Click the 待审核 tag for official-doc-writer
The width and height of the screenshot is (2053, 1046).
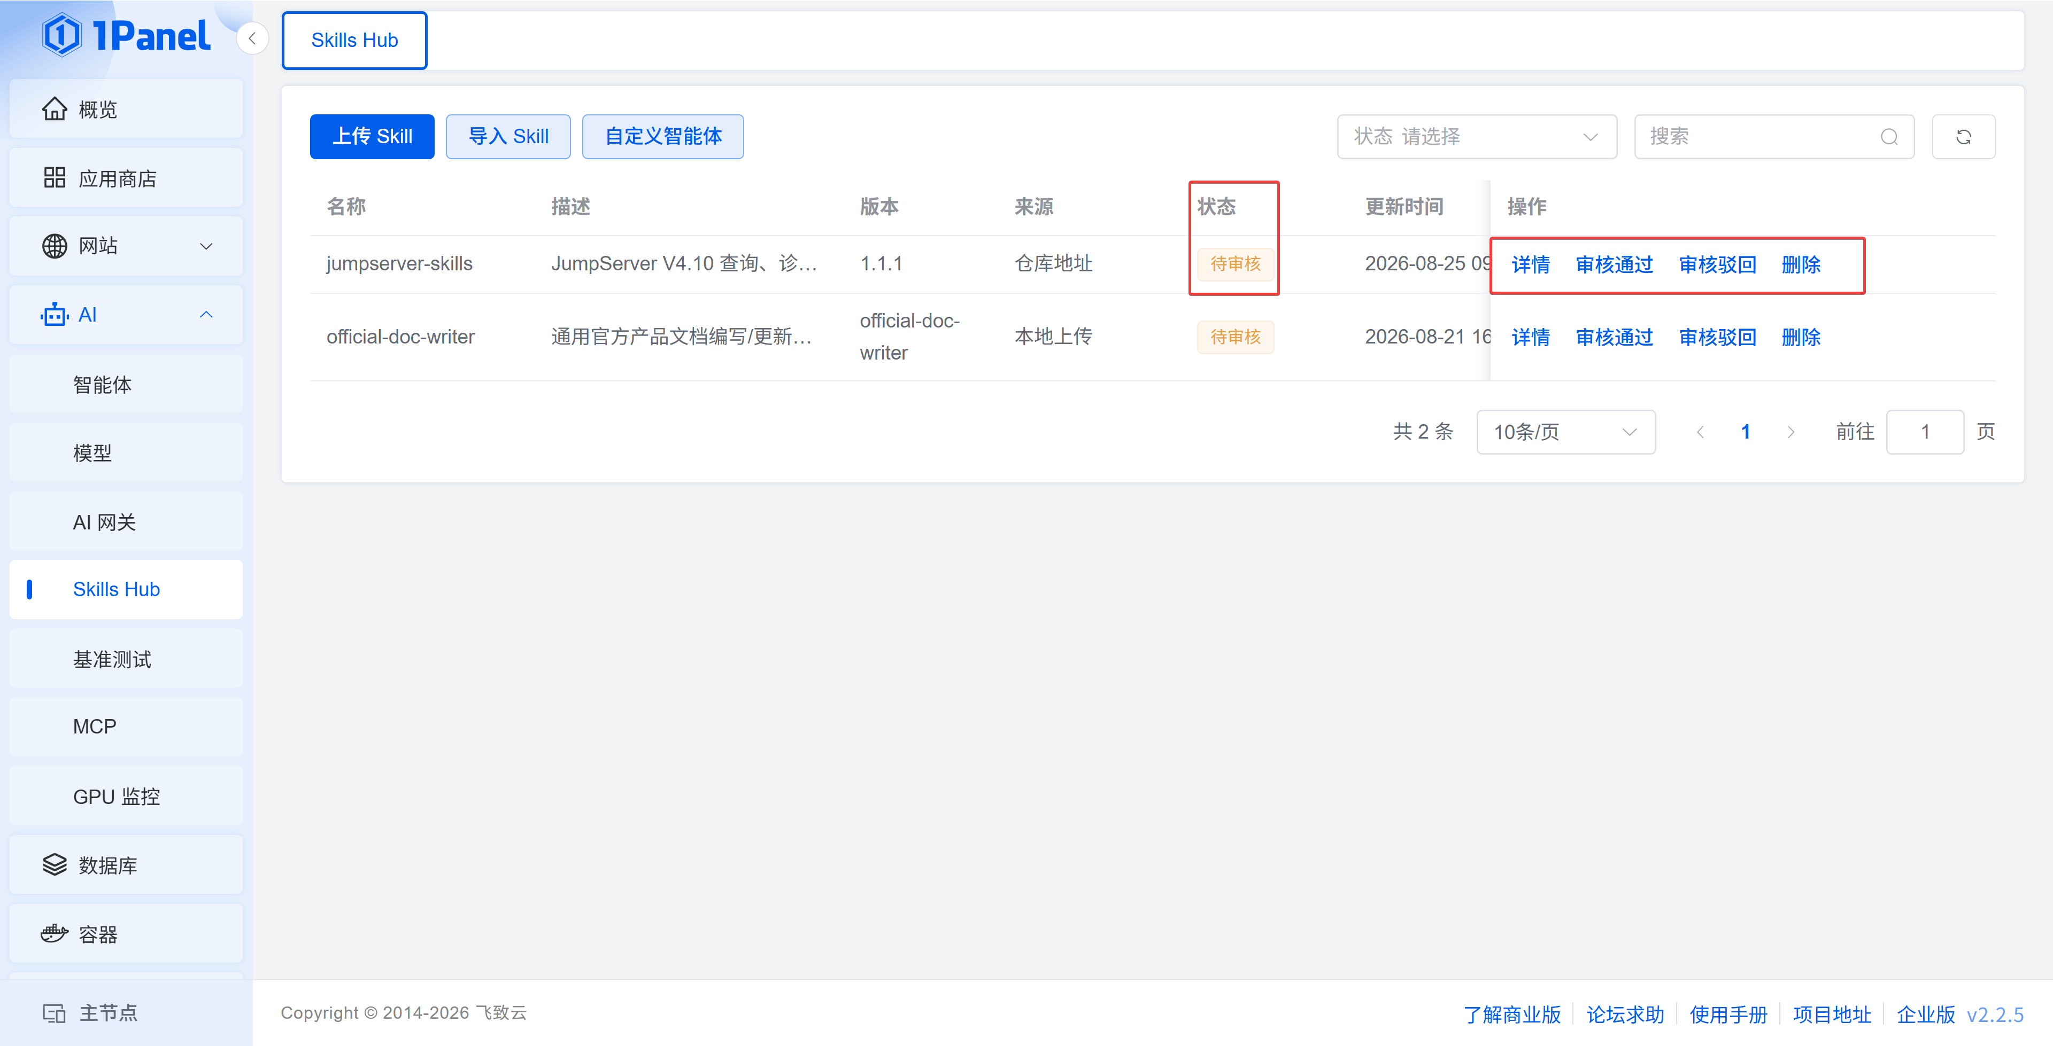pos(1236,337)
